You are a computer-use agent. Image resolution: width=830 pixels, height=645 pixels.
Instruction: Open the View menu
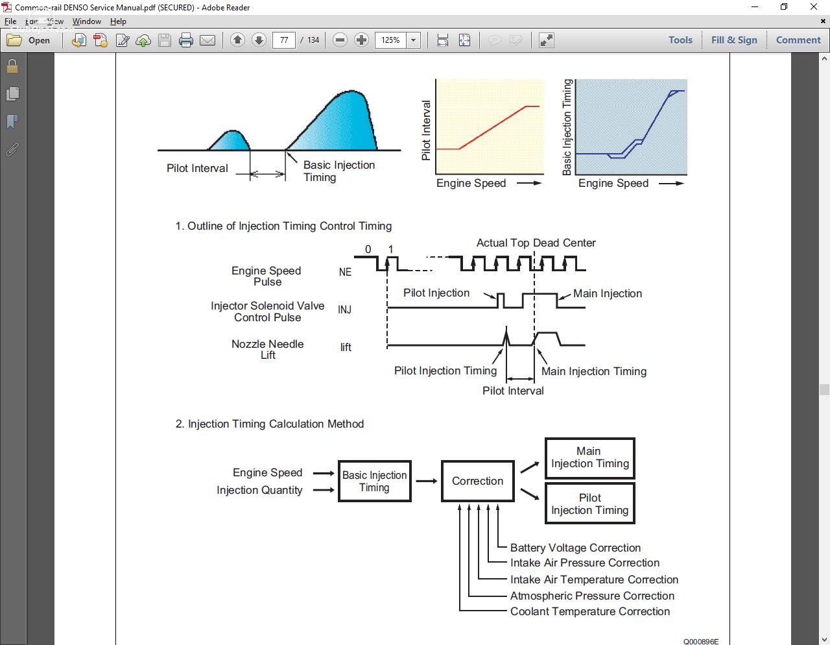[55, 21]
